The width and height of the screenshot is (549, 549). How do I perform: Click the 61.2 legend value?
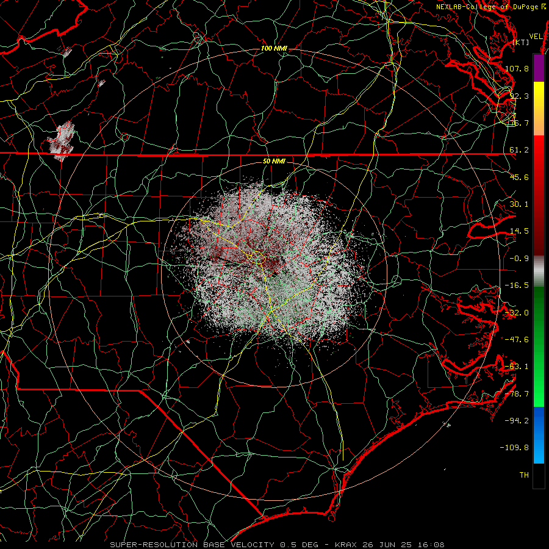pyautogui.click(x=519, y=150)
